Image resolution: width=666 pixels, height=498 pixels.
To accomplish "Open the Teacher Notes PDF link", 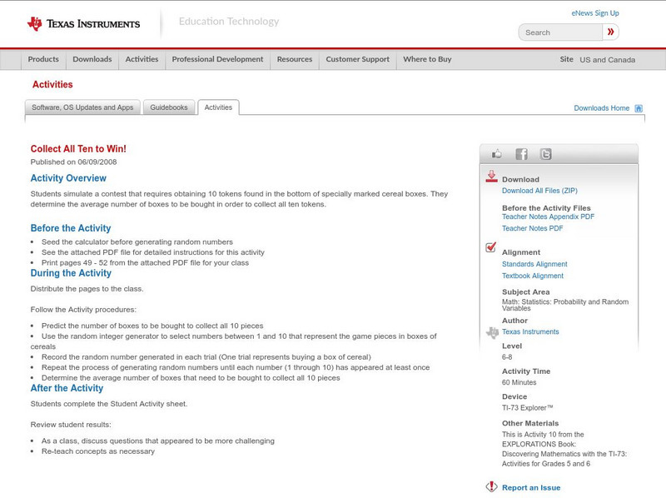I will coord(532,229).
